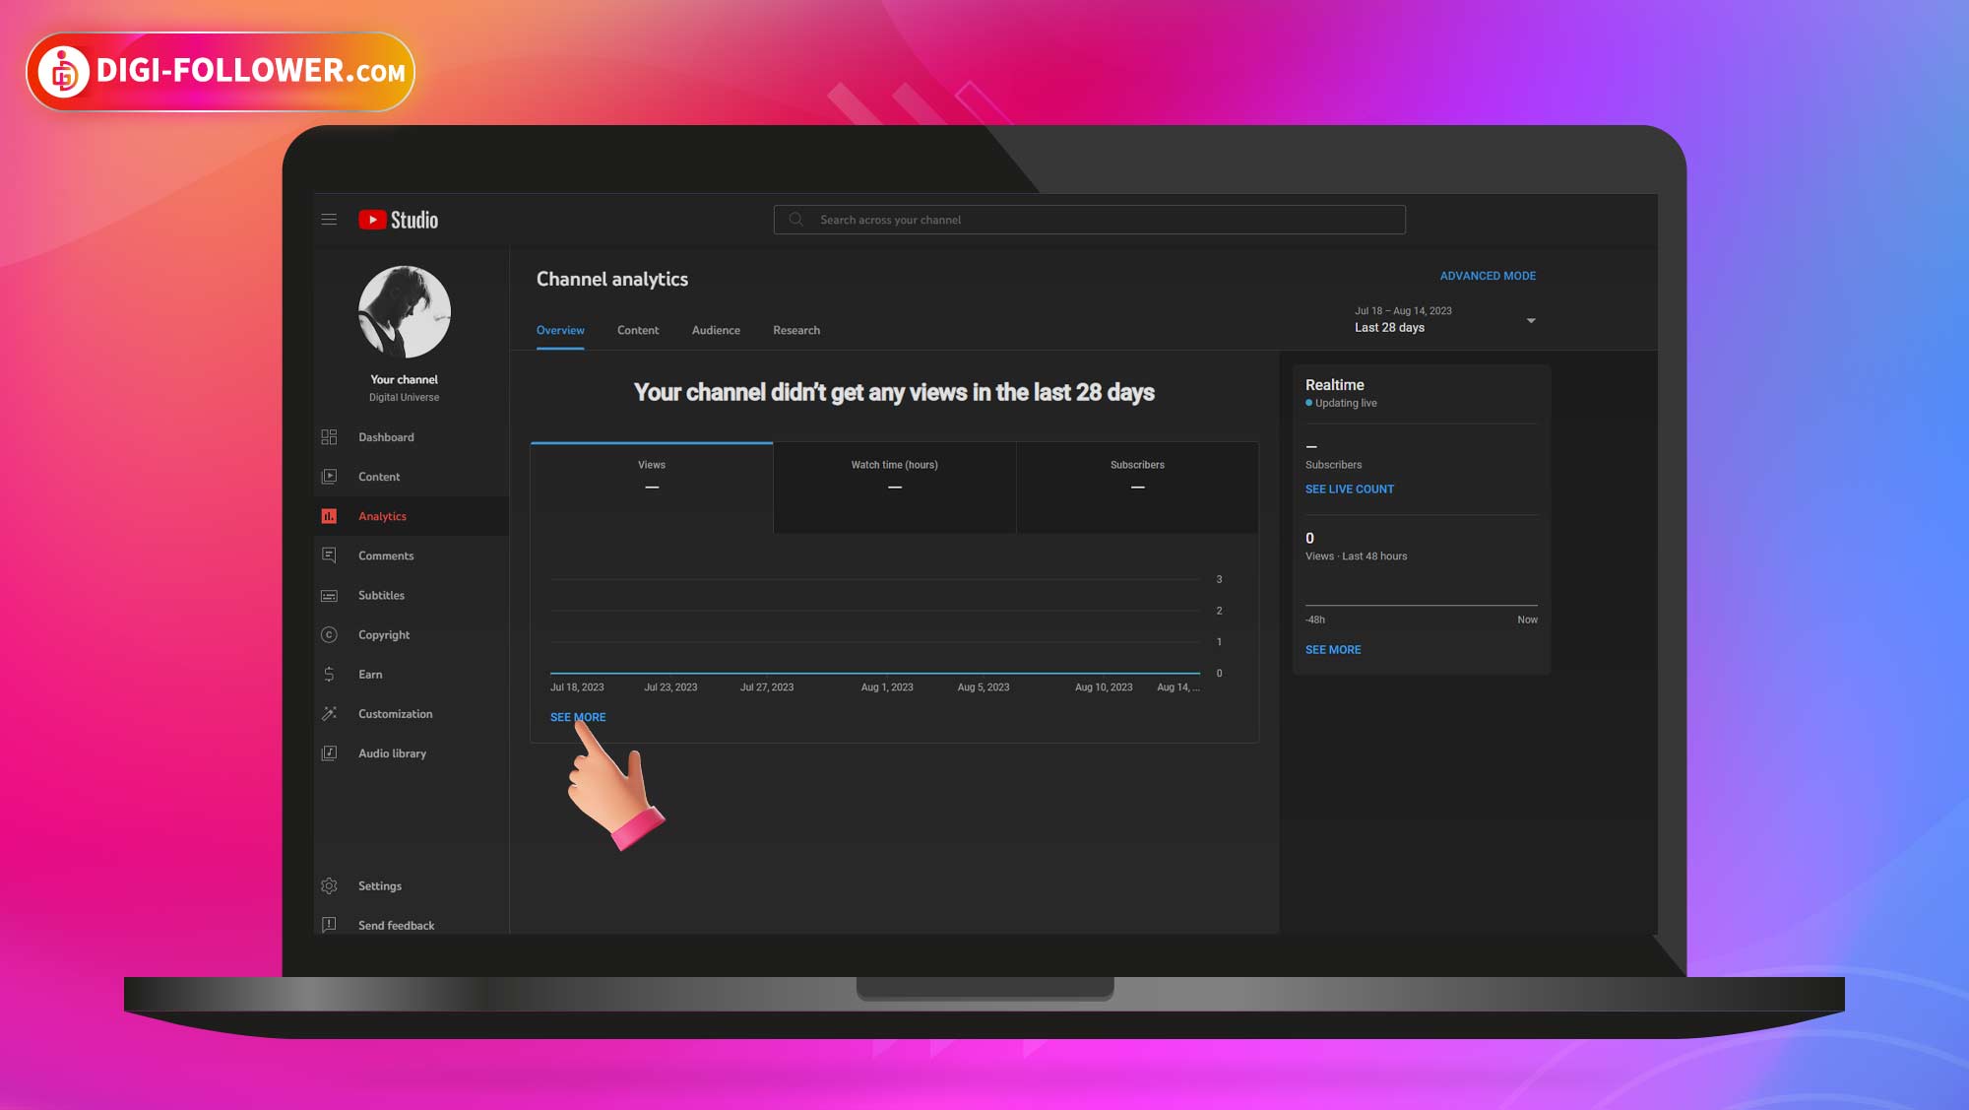Click the YouTube Studio logo

point(398,220)
